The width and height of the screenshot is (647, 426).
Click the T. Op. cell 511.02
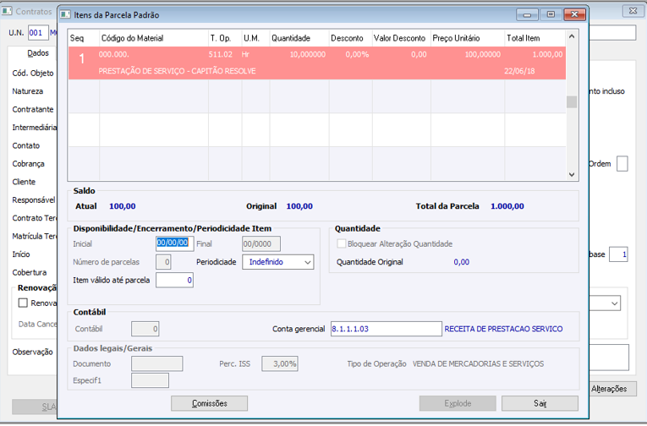[x=221, y=54]
